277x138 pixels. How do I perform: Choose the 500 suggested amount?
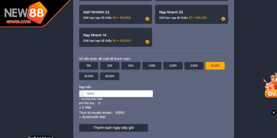click(x=131, y=66)
